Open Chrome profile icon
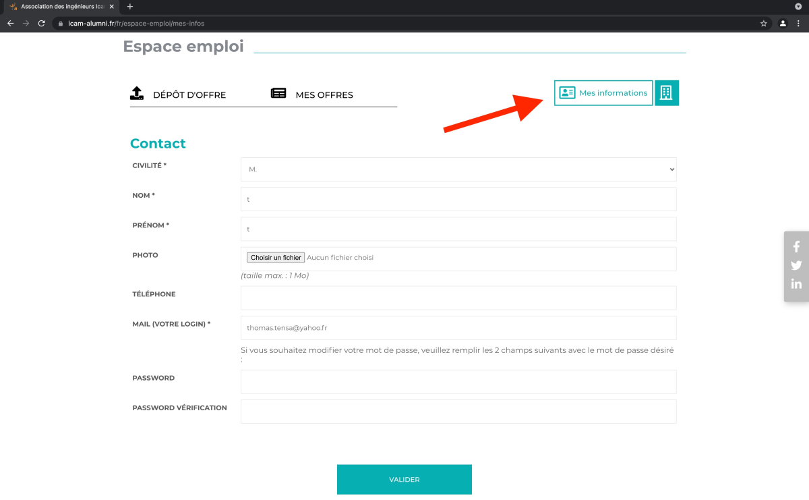809x500 pixels. coord(783,23)
